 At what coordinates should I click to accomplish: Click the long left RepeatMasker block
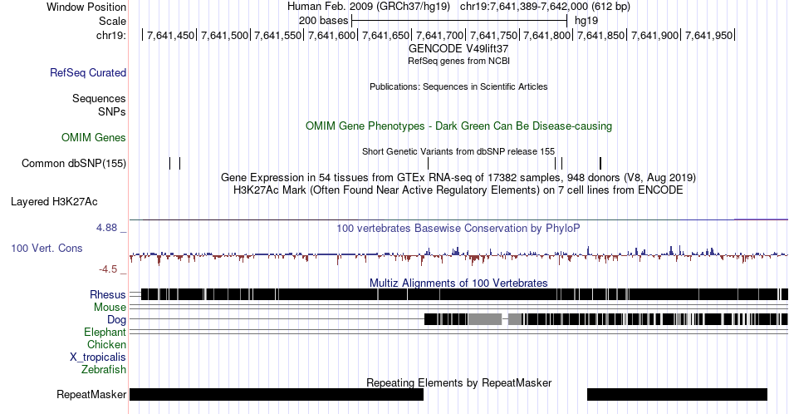click(x=277, y=394)
